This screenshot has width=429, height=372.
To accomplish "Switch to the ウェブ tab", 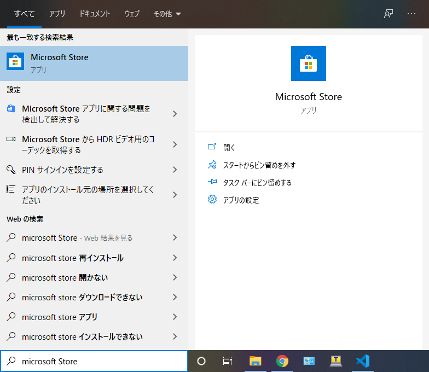I will 132,14.
